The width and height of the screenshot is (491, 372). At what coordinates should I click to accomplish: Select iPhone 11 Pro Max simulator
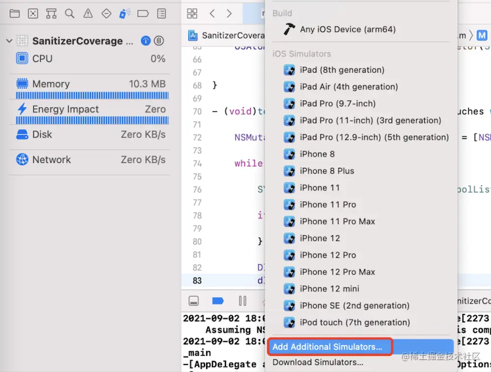tap(361, 221)
